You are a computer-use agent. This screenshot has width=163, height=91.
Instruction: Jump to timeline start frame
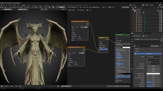(62, 86)
